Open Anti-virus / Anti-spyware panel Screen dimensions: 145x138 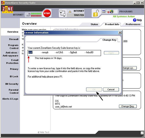tap(10, 54)
